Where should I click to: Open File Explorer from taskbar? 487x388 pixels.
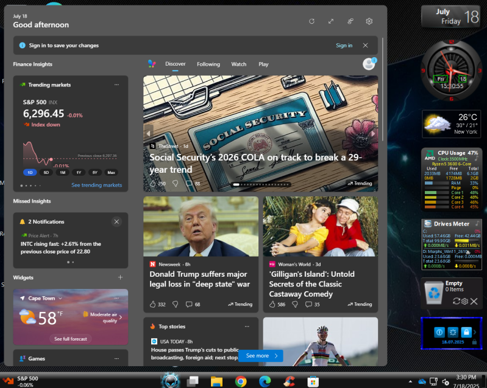coord(216,381)
